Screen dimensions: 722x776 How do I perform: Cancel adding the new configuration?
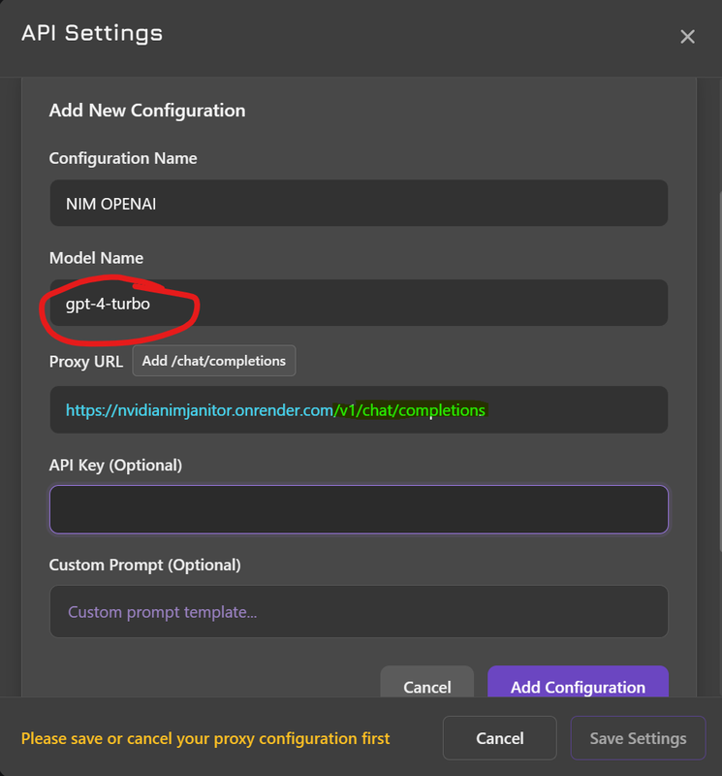(426, 683)
